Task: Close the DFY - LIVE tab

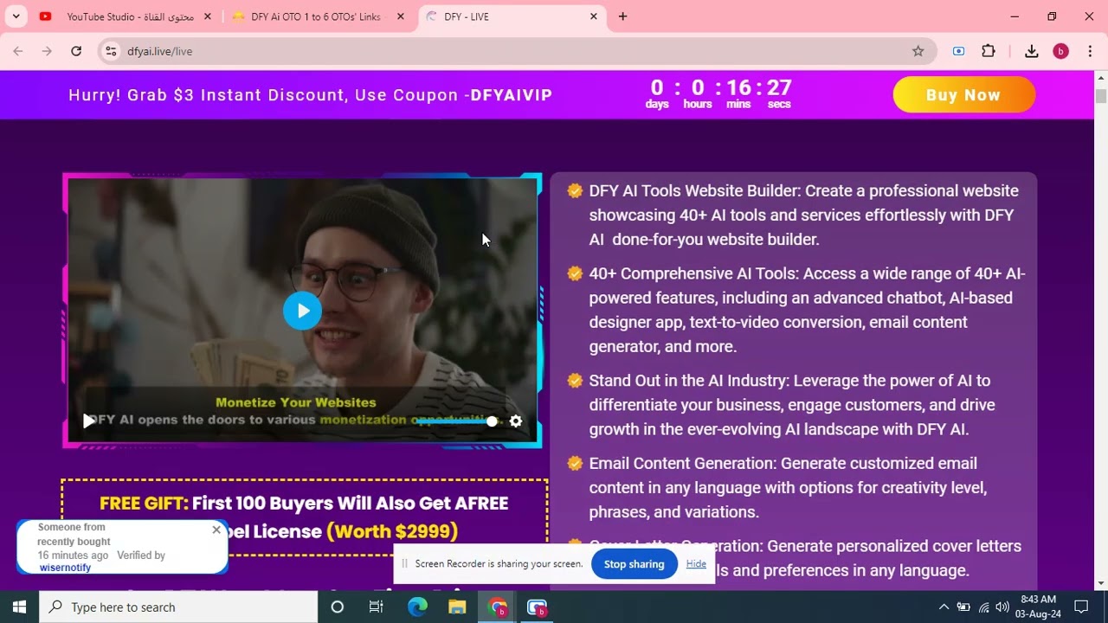Action: pyautogui.click(x=594, y=16)
